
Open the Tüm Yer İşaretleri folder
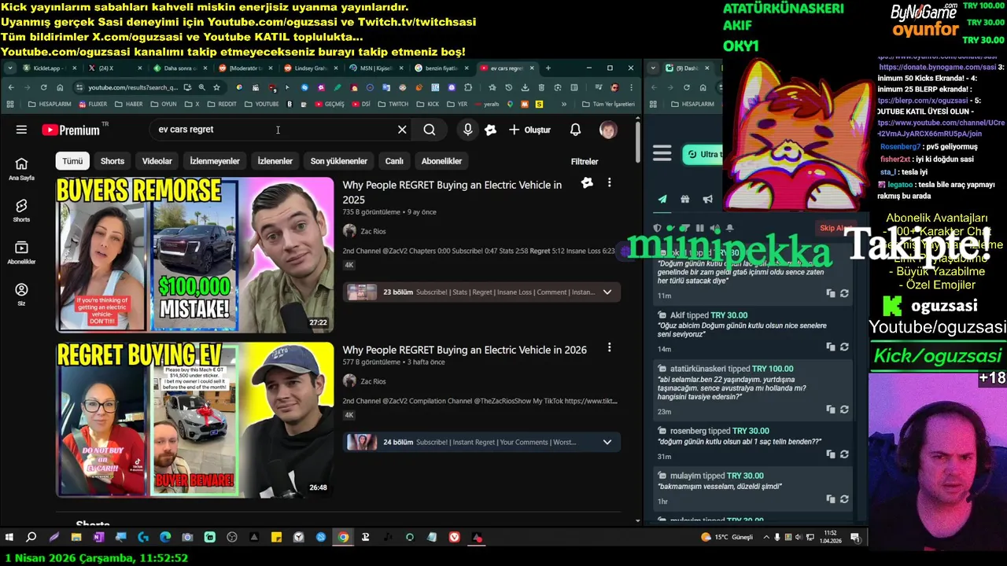608,104
